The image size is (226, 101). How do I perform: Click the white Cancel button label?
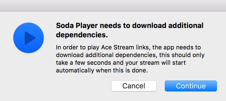134,86
